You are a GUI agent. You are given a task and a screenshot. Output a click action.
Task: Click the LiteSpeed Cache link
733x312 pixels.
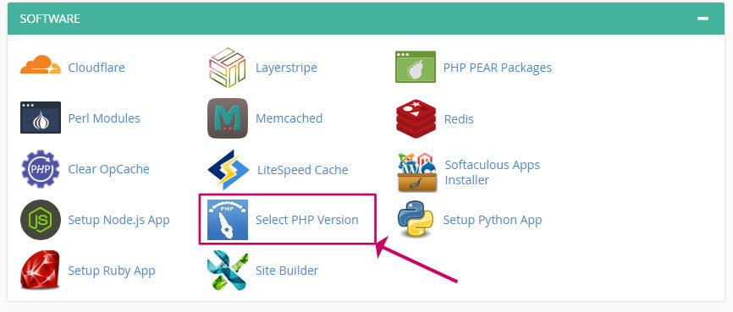coord(302,170)
